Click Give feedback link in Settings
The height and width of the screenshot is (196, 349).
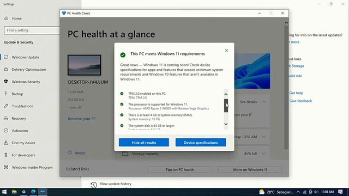[300, 101]
